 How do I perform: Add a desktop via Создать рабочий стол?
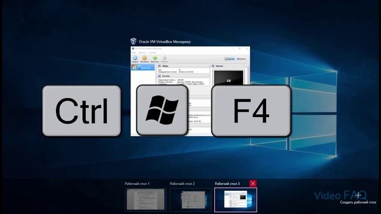(x=358, y=198)
